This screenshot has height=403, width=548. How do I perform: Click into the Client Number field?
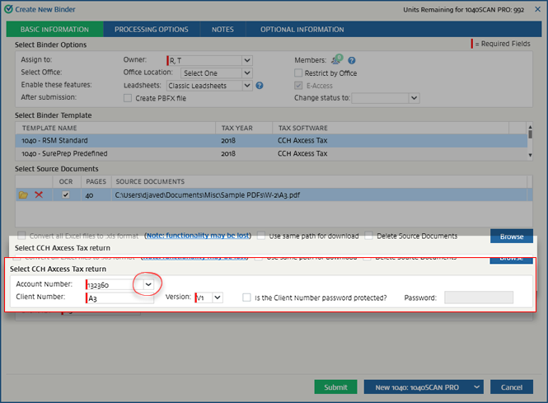[x=119, y=298]
